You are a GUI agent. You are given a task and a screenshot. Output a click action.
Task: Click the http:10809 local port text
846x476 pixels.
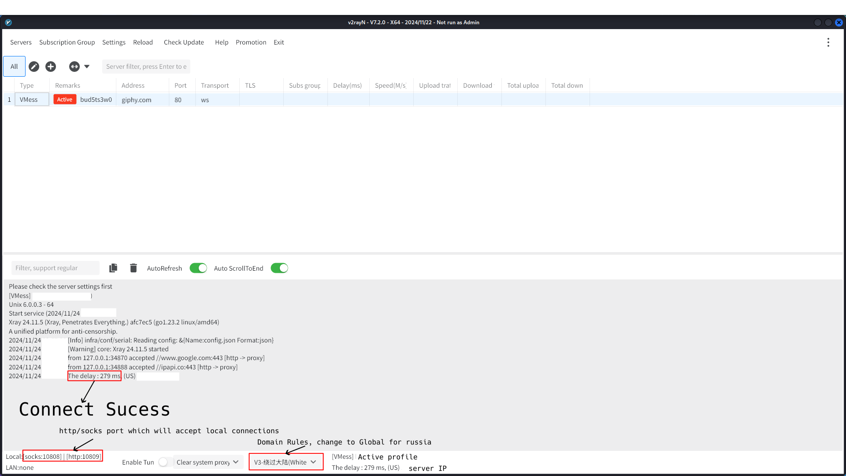[x=84, y=457]
